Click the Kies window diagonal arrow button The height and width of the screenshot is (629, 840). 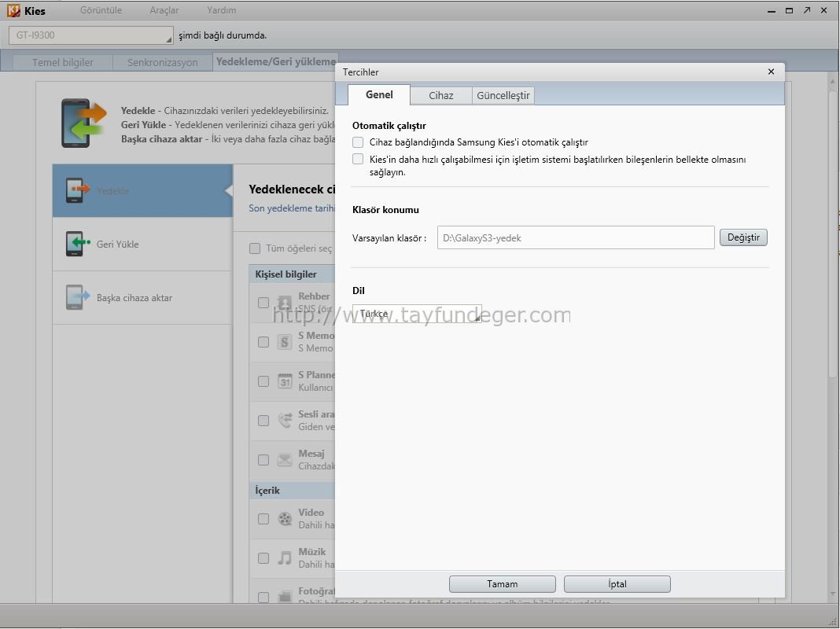[x=807, y=11]
